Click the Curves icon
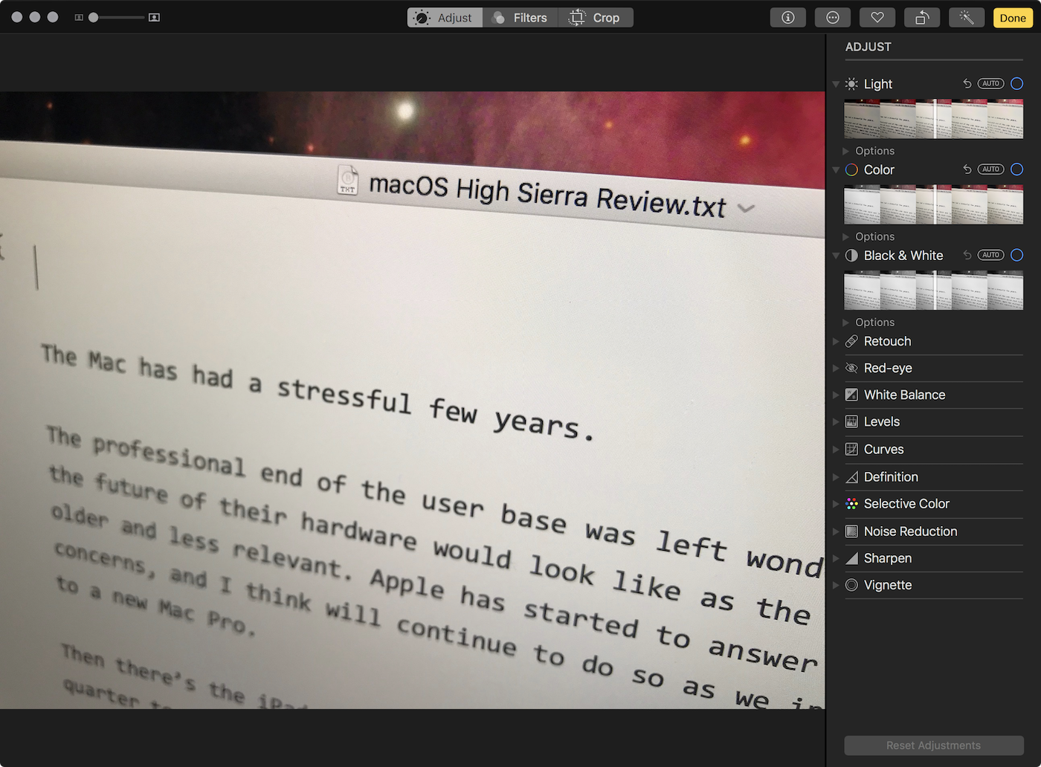 852,449
